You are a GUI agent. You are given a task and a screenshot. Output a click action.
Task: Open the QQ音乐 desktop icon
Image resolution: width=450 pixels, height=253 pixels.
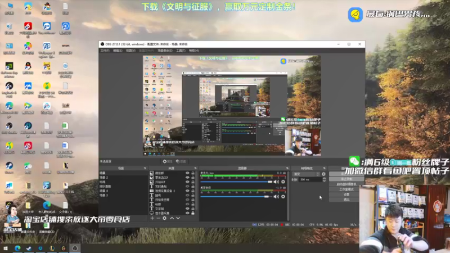pyautogui.click(x=9, y=148)
